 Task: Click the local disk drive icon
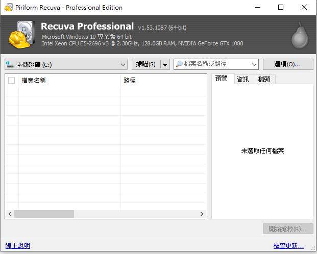point(10,64)
